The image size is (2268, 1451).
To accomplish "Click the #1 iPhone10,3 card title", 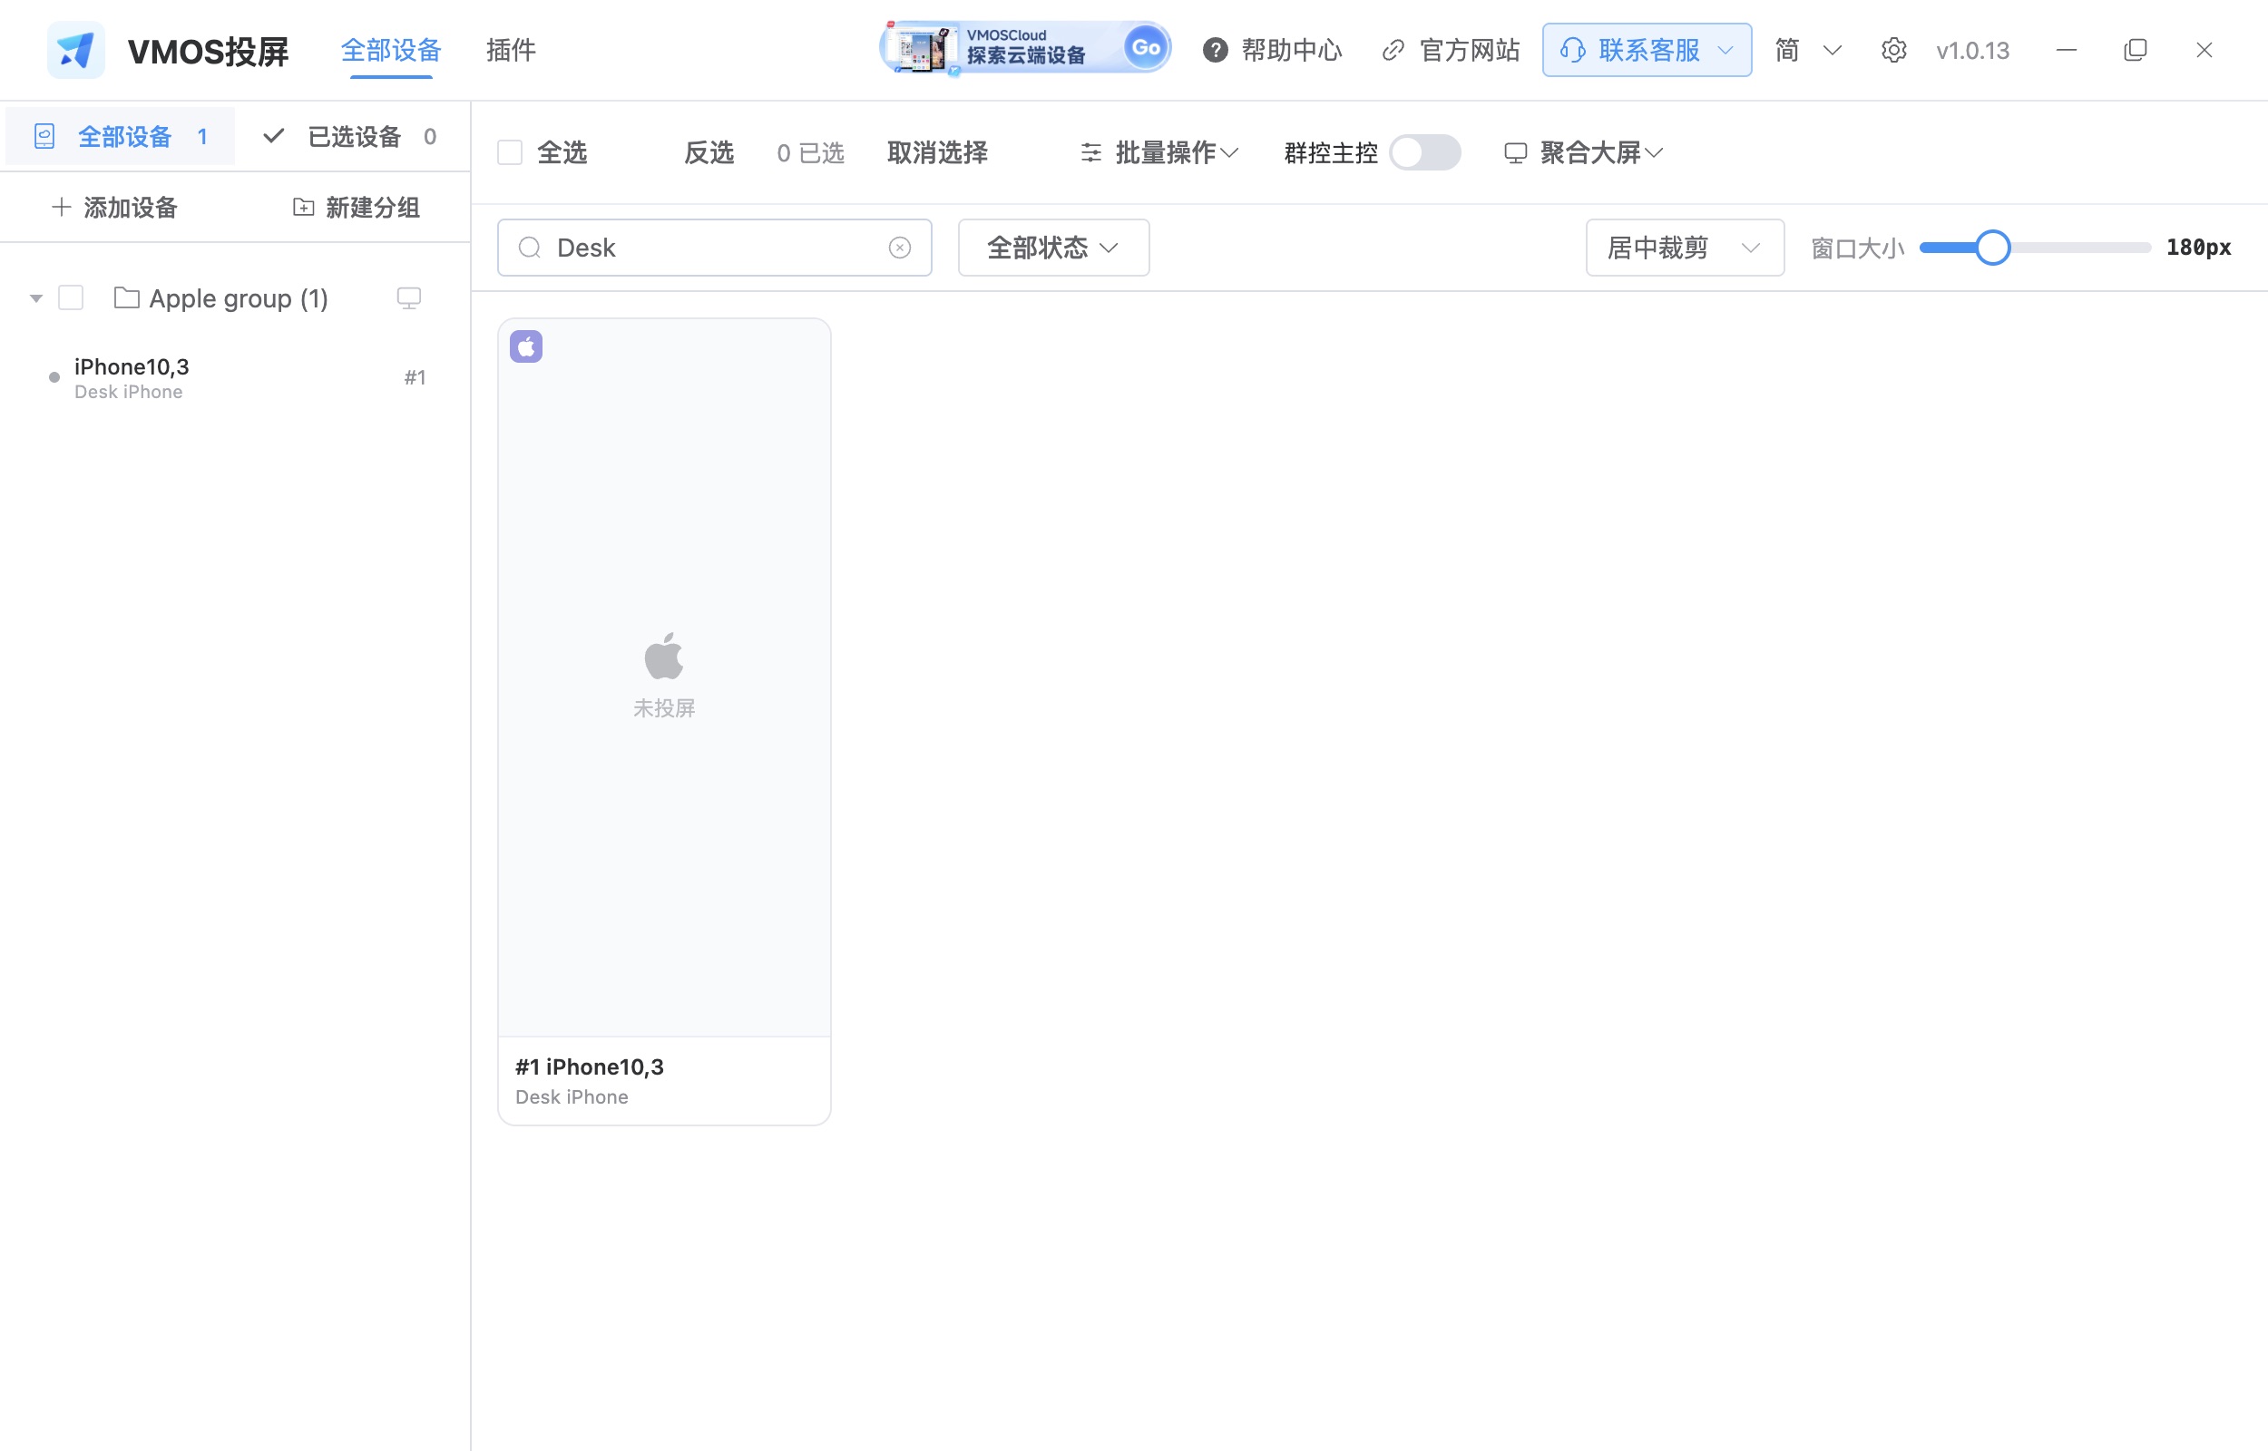I will 589,1066.
